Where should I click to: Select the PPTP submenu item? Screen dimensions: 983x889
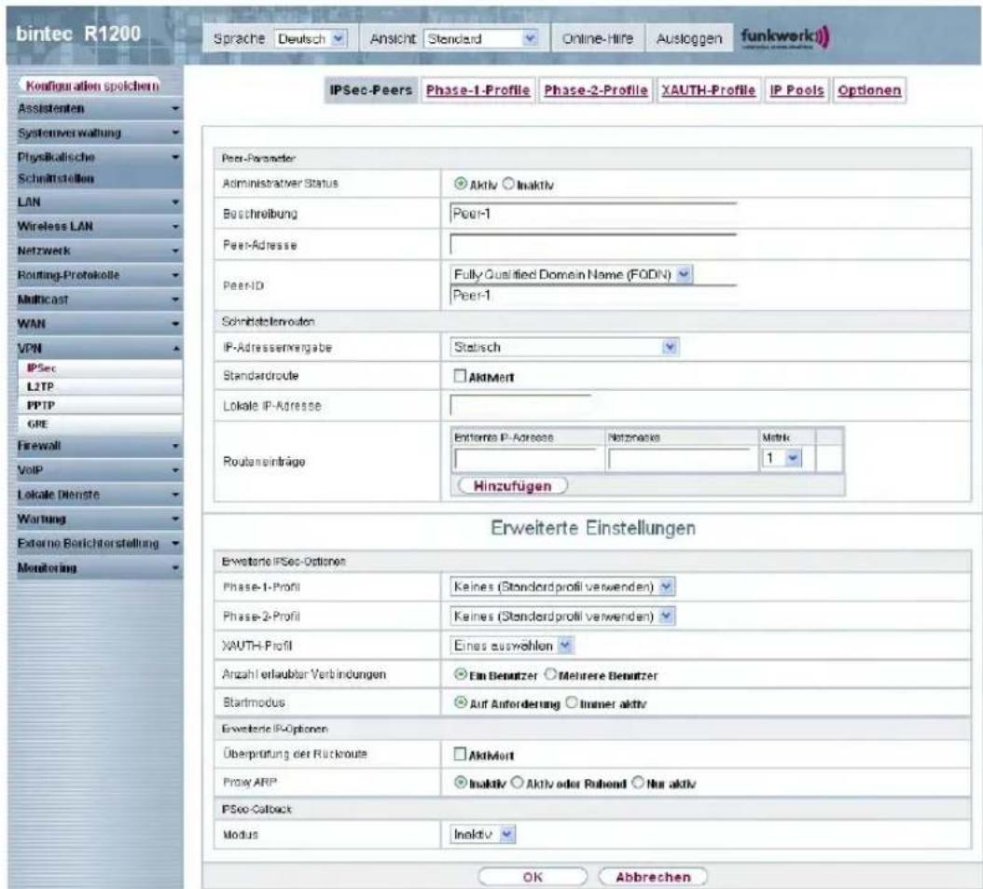101,406
